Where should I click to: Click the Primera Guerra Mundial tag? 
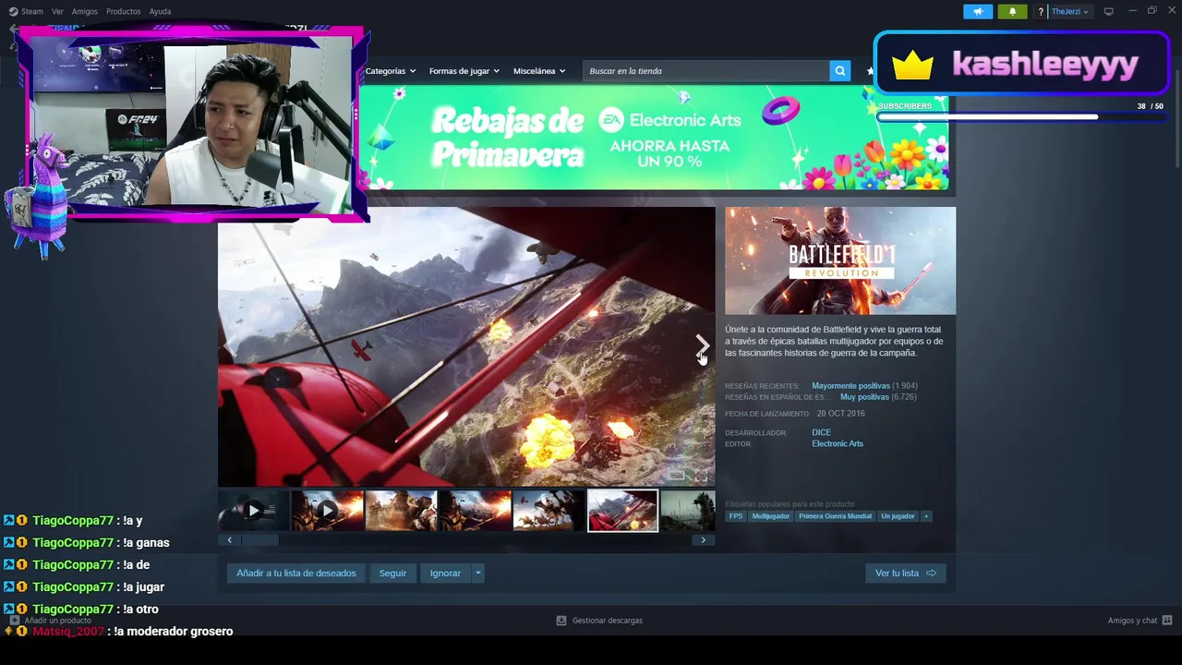coord(835,516)
